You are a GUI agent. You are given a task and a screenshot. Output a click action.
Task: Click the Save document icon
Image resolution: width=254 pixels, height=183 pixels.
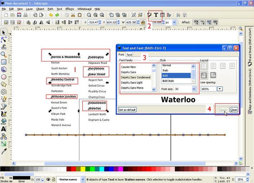click(x=19, y=15)
